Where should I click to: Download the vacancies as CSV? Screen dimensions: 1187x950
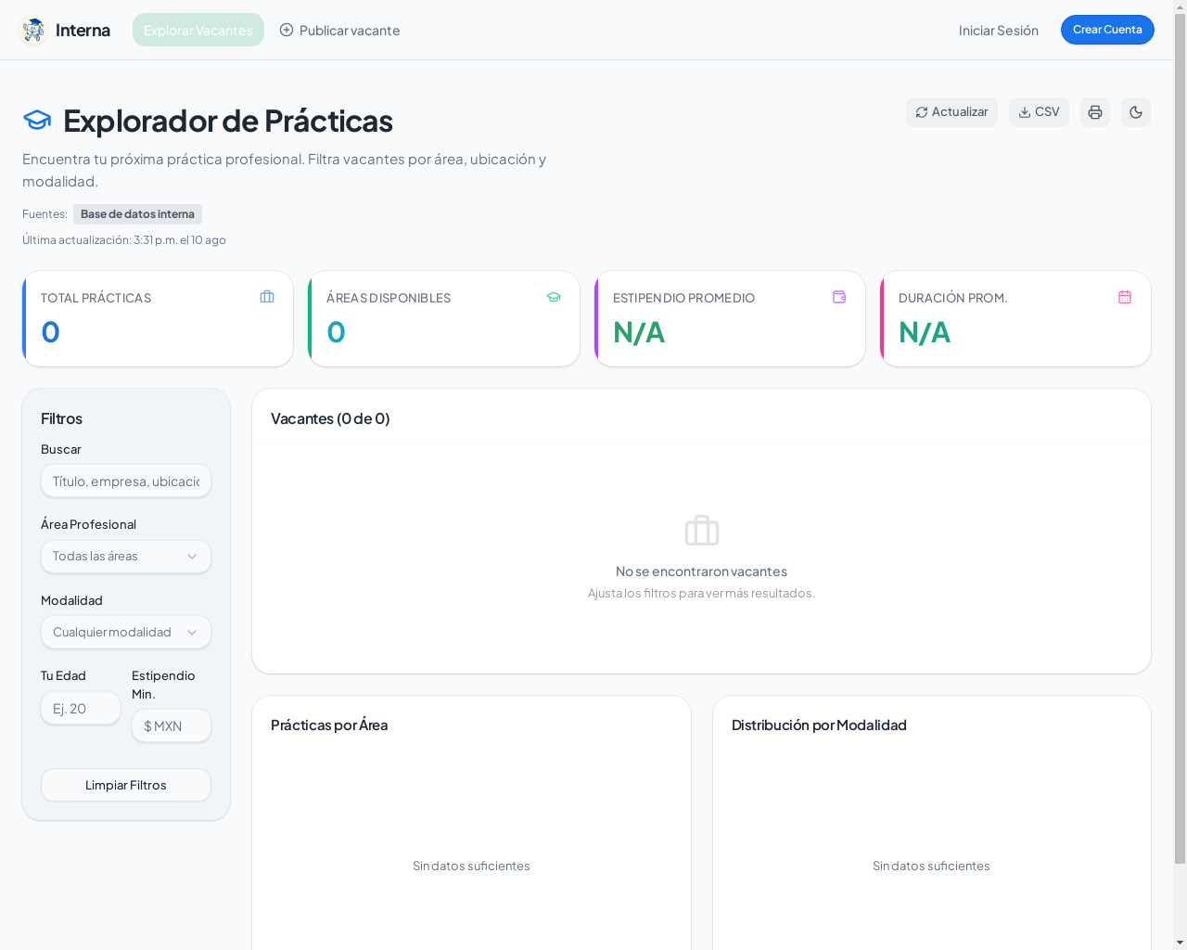click(1039, 112)
